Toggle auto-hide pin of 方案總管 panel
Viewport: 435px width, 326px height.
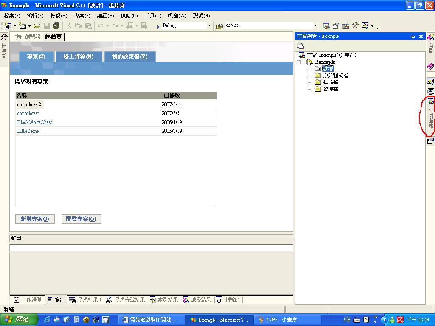pos(412,37)
